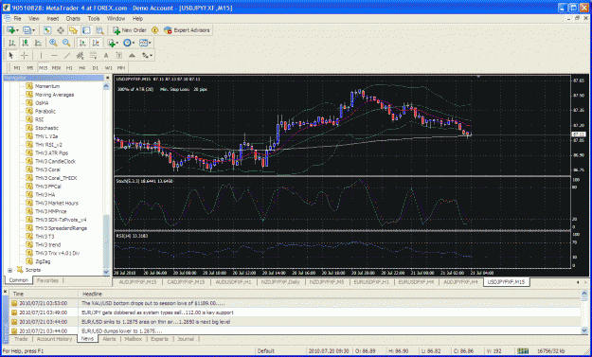This screenshot has height=357, width=592.
Task: Click the Navigator scrollbar down arrow
Action: (x=106, y=272)
